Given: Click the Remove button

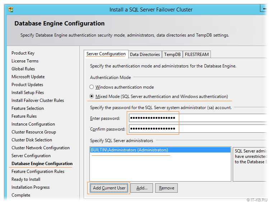Looking at the screenshot, I should [166, 188].
